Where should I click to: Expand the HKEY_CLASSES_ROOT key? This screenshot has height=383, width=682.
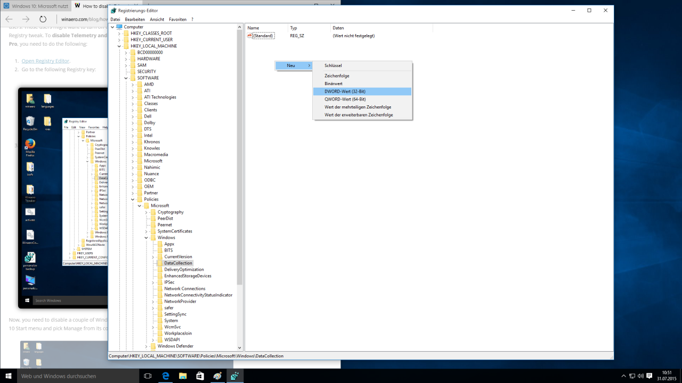pyautogui.click(x=119, y=33)
